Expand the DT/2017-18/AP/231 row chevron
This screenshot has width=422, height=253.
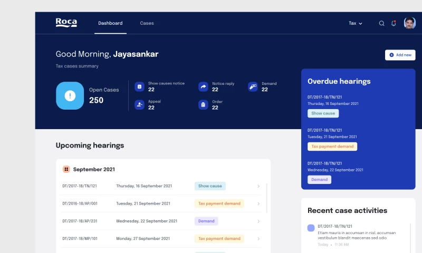point(258,221)
